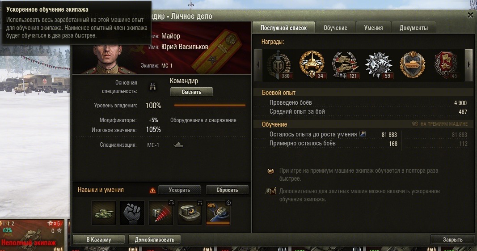The width and height of the screenshot is (477, 251).
Task: Click the award medal showing 380
Action: (279, 65)
